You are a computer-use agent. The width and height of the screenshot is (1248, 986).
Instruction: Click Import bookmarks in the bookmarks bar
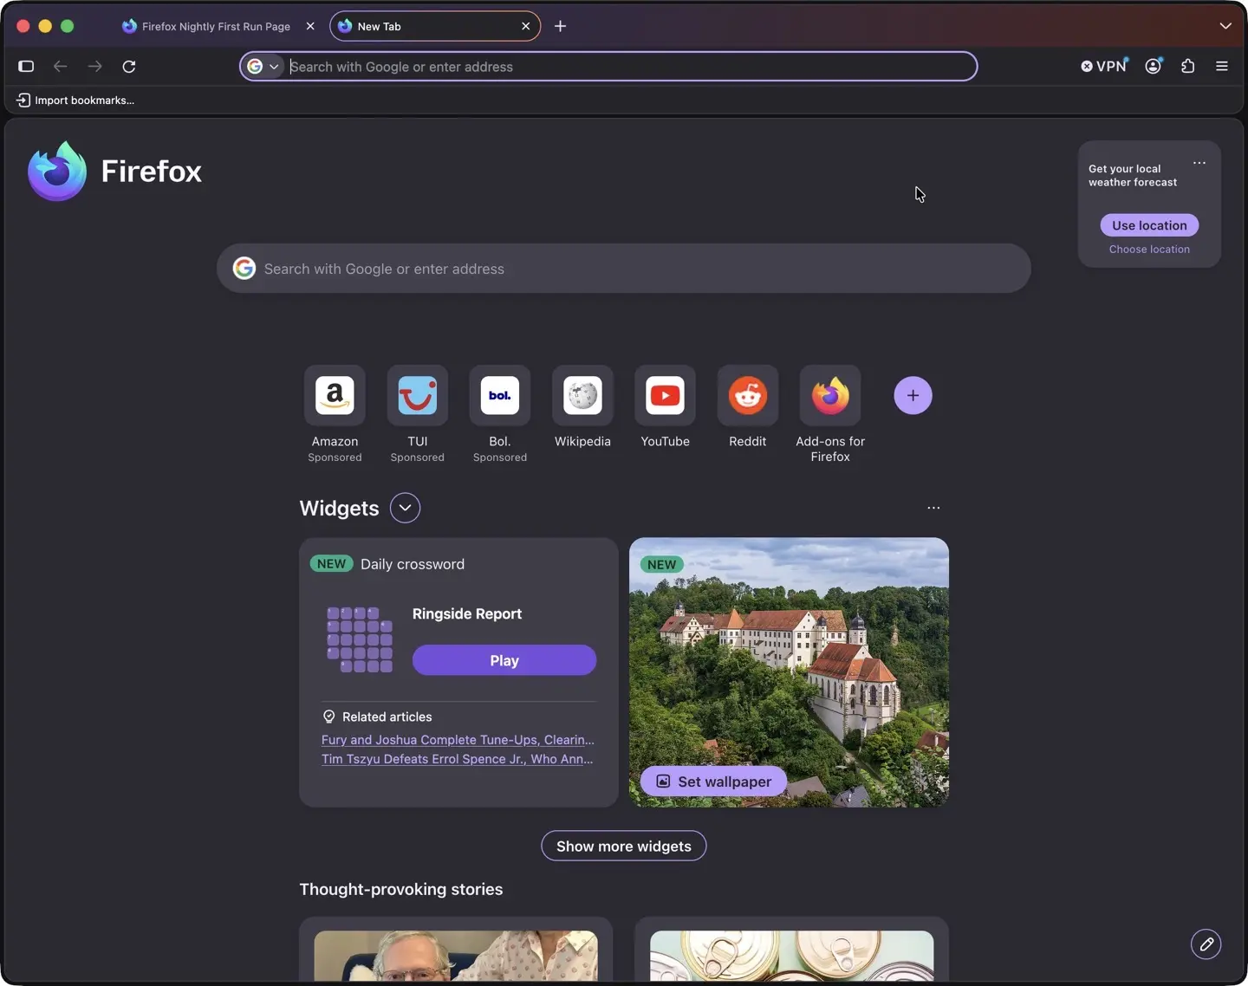coord(75,101)
